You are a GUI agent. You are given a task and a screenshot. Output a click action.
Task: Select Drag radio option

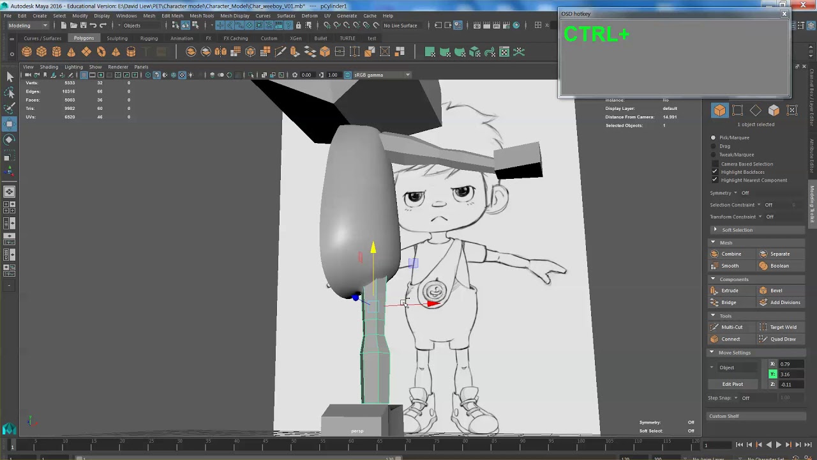point(714,146)
